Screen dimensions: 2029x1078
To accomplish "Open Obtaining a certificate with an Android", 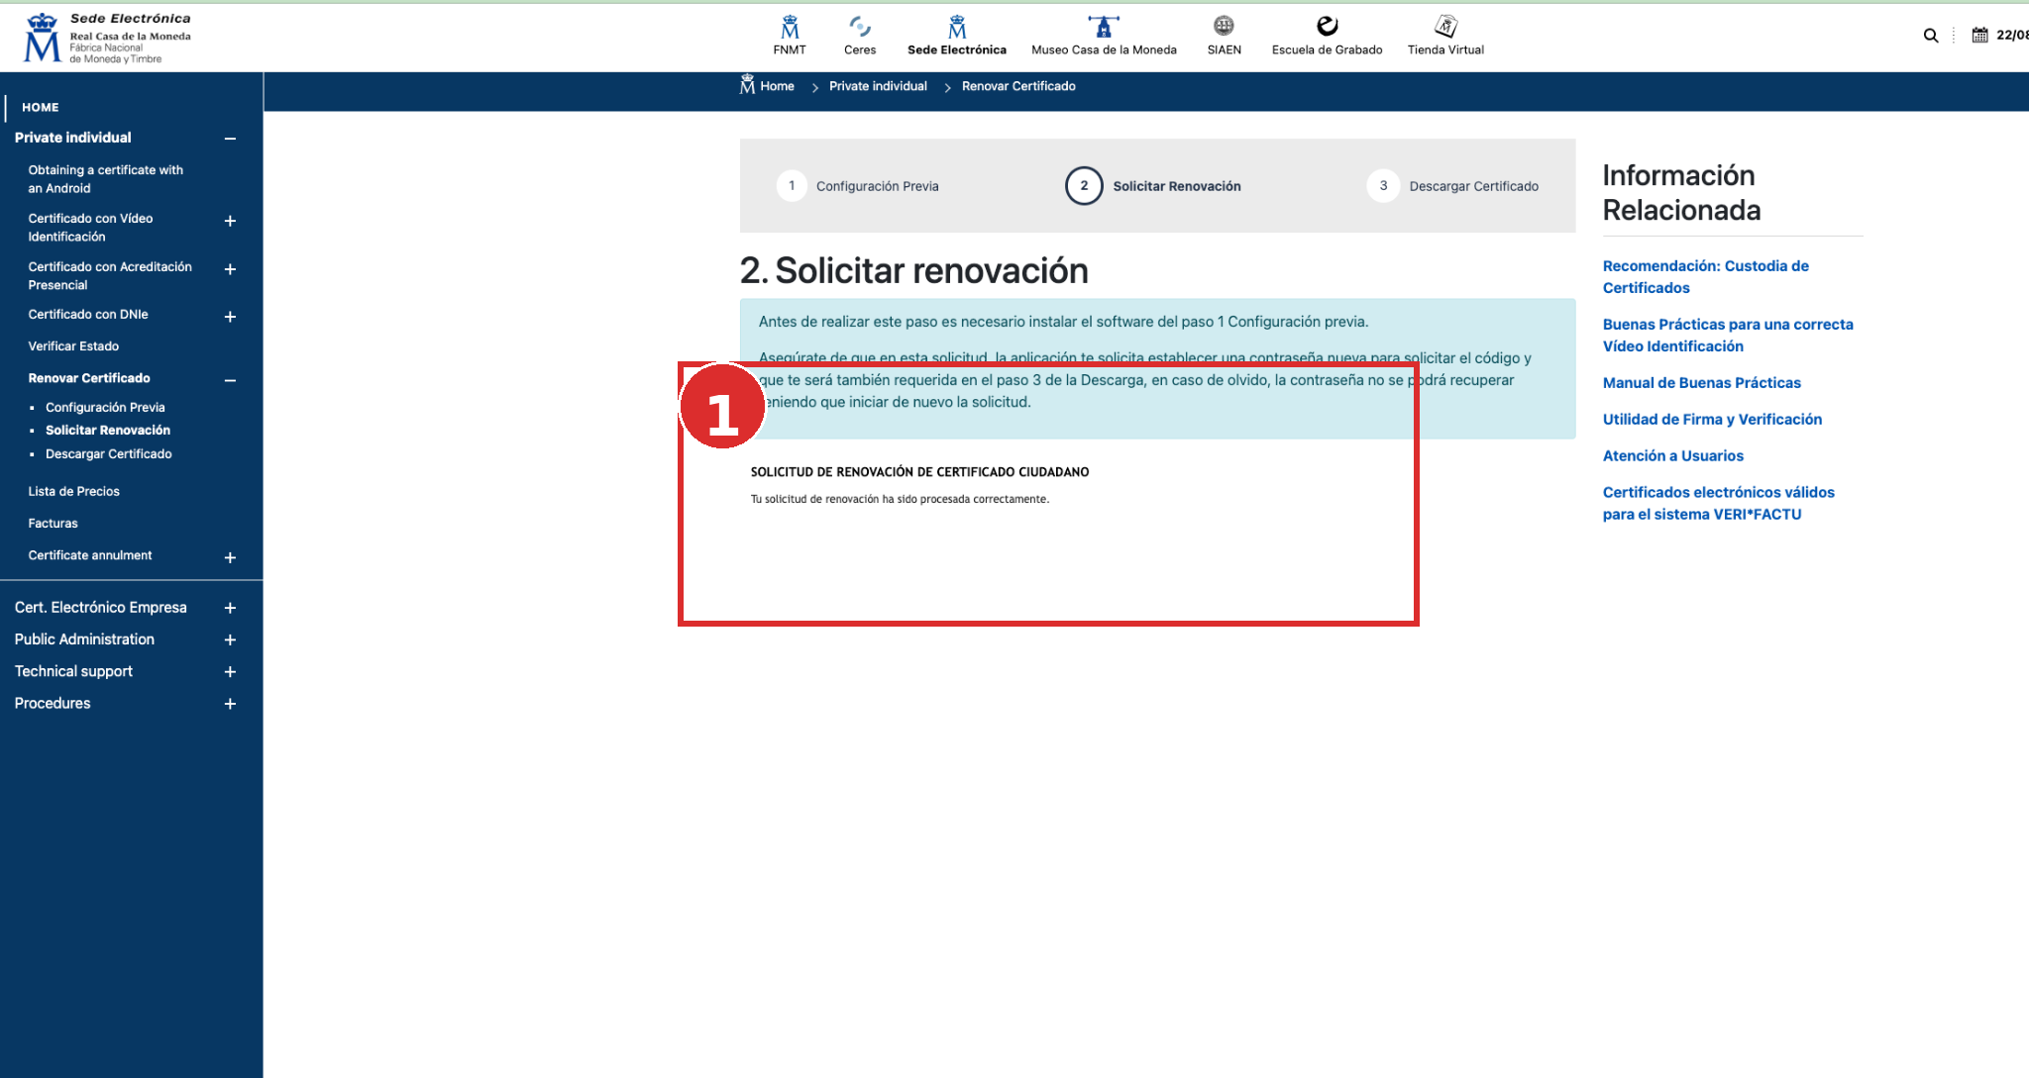I will (106, 179).
